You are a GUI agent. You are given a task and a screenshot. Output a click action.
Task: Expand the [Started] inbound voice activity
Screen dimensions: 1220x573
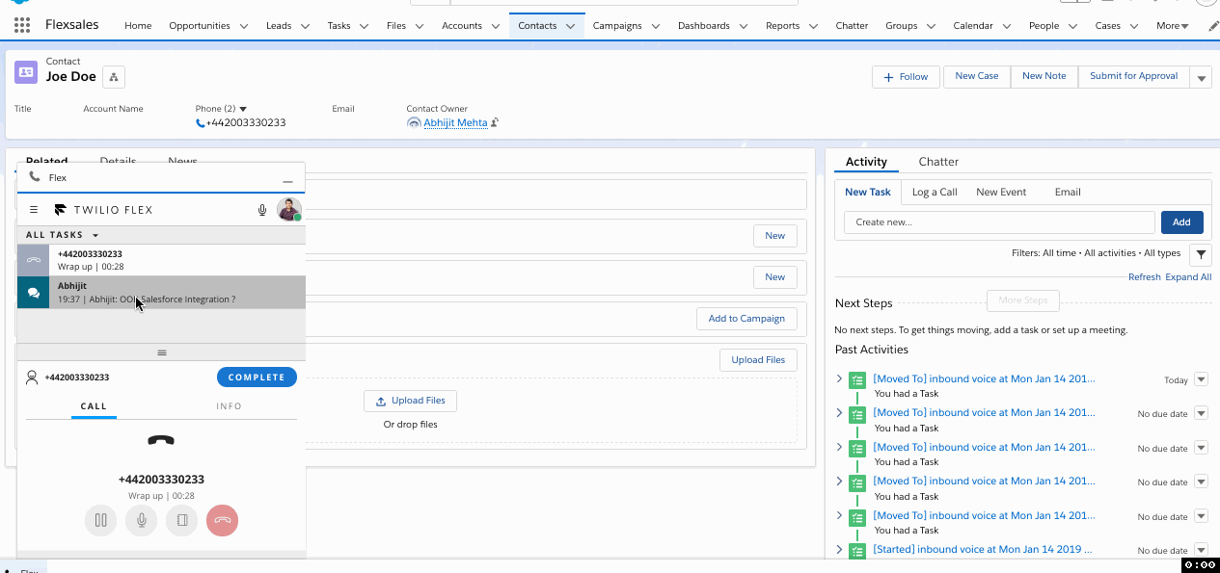(x=839, y=550)
